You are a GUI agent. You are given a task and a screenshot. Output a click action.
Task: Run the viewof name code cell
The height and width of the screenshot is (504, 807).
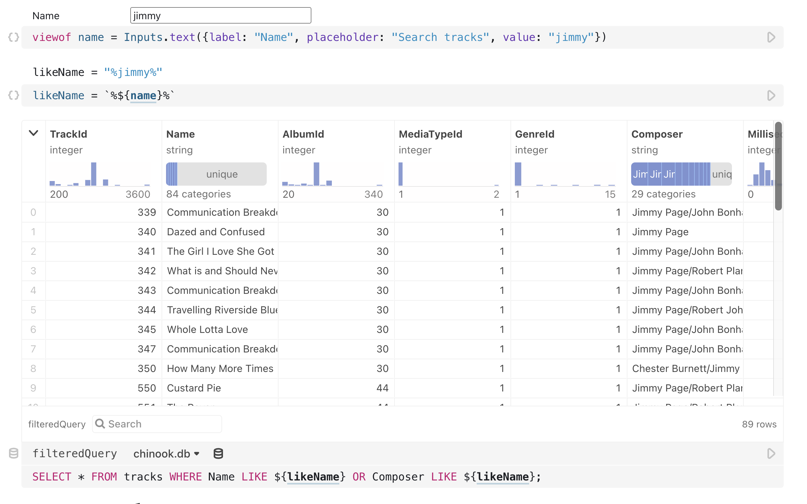(771, 37)
